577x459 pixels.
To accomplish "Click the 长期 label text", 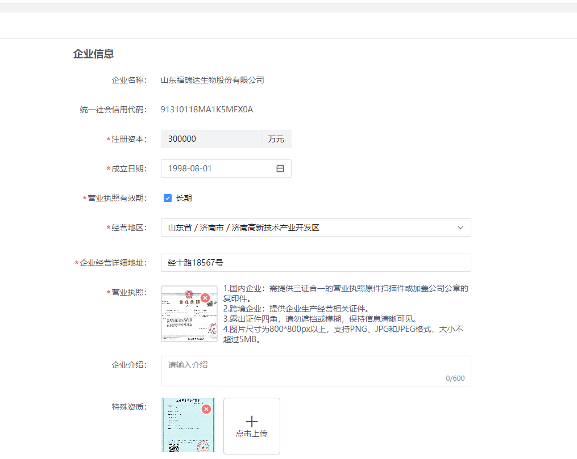I will point(184,198).
